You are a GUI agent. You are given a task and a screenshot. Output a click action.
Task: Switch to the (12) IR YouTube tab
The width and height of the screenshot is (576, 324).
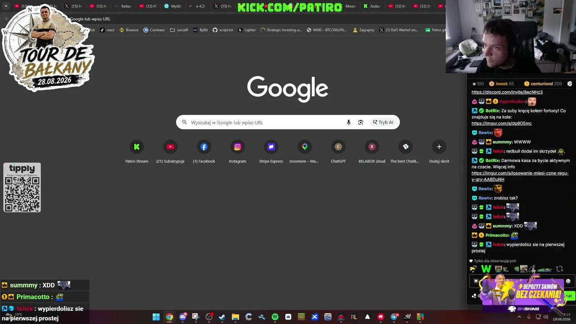click(148, 6)
